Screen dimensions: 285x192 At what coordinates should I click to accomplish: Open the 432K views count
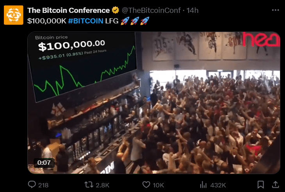coord(218,185)
